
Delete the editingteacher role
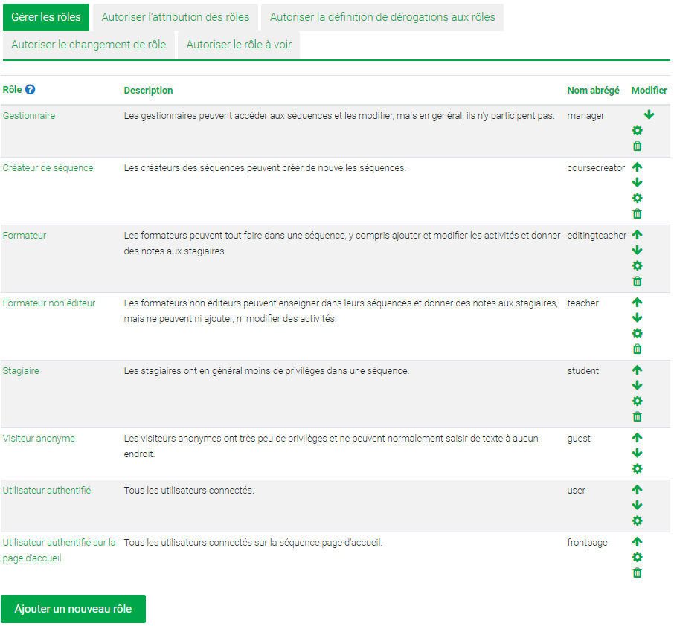coord(637,282)
